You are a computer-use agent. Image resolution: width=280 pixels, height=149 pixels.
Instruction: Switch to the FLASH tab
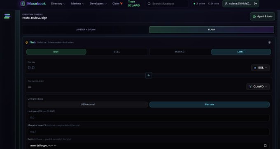tap(212, 30)
